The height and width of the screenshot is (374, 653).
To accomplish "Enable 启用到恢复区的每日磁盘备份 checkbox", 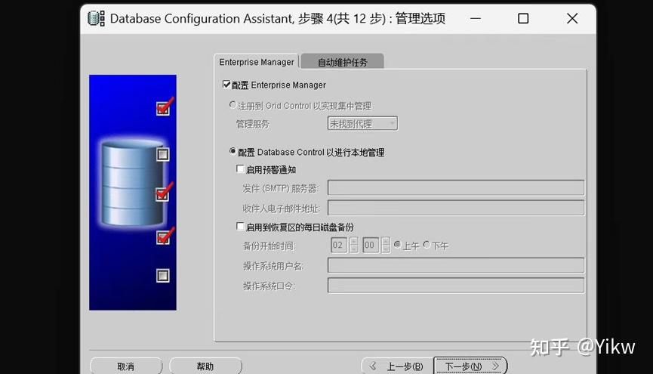I will click(240, 227).
